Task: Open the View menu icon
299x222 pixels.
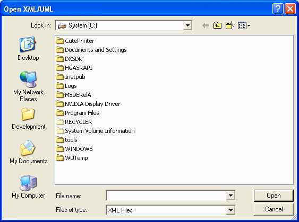Action: (x=244, y=25)
